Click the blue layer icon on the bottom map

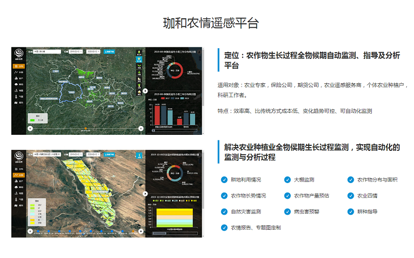[139, 155]
